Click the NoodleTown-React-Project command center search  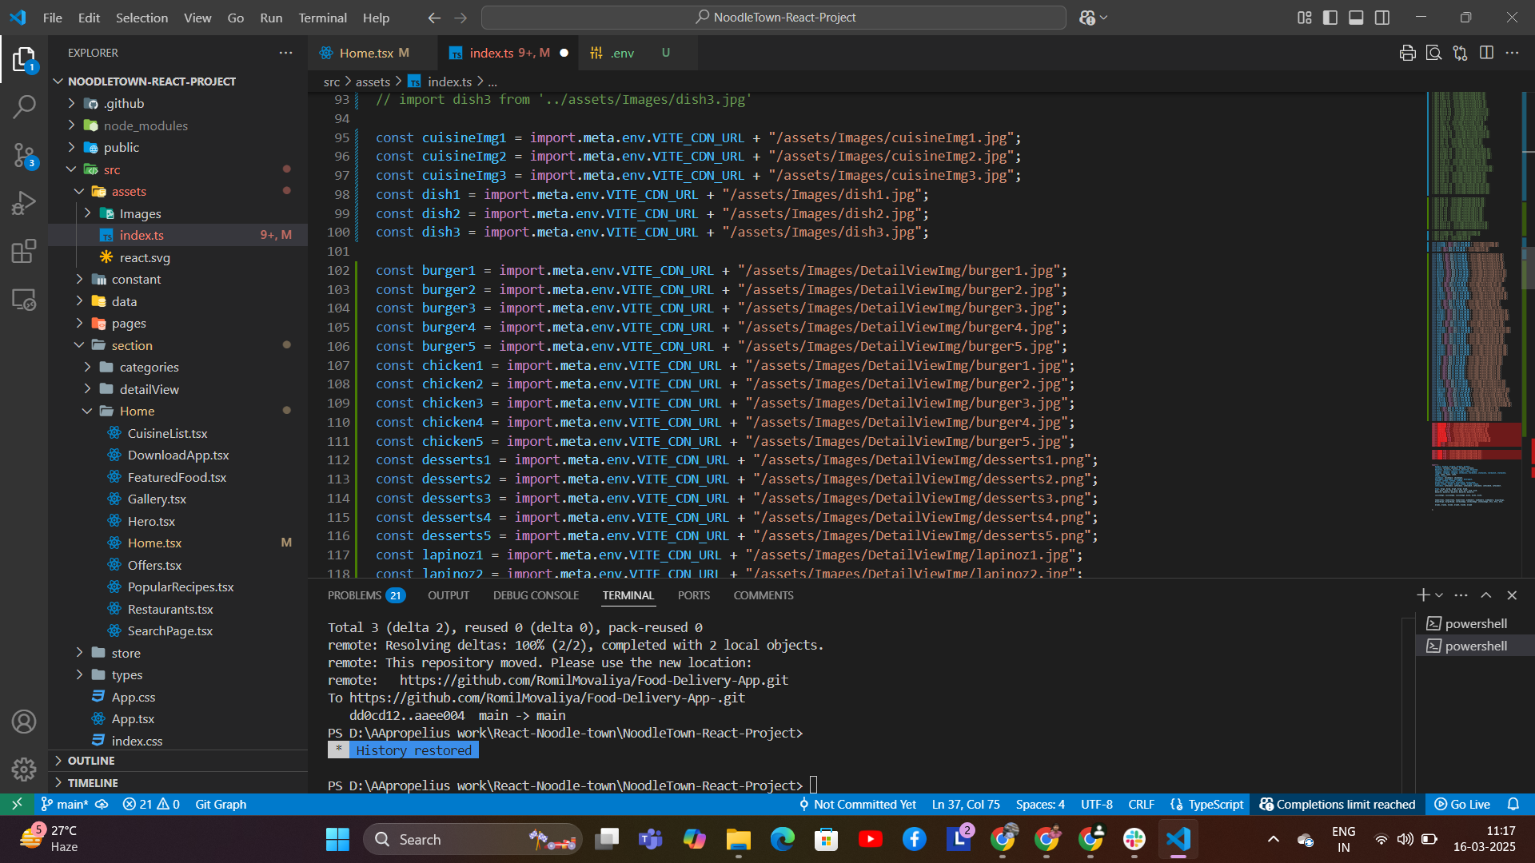click(774, 18)
